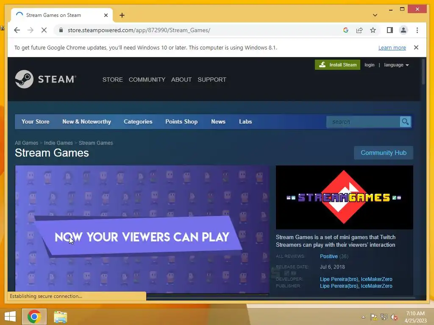This screenshot has height=325, width=434.
Task: Click the Google icon in address bar
Action: point(346,30)
